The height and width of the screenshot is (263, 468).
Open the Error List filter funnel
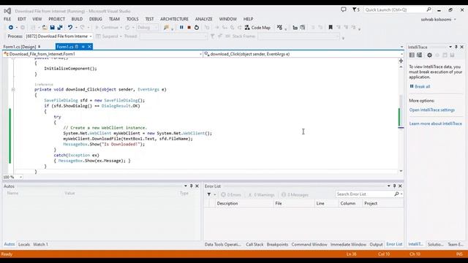coord(209,194)
